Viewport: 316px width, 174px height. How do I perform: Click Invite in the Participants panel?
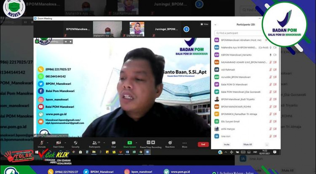[x=227, y=145]
